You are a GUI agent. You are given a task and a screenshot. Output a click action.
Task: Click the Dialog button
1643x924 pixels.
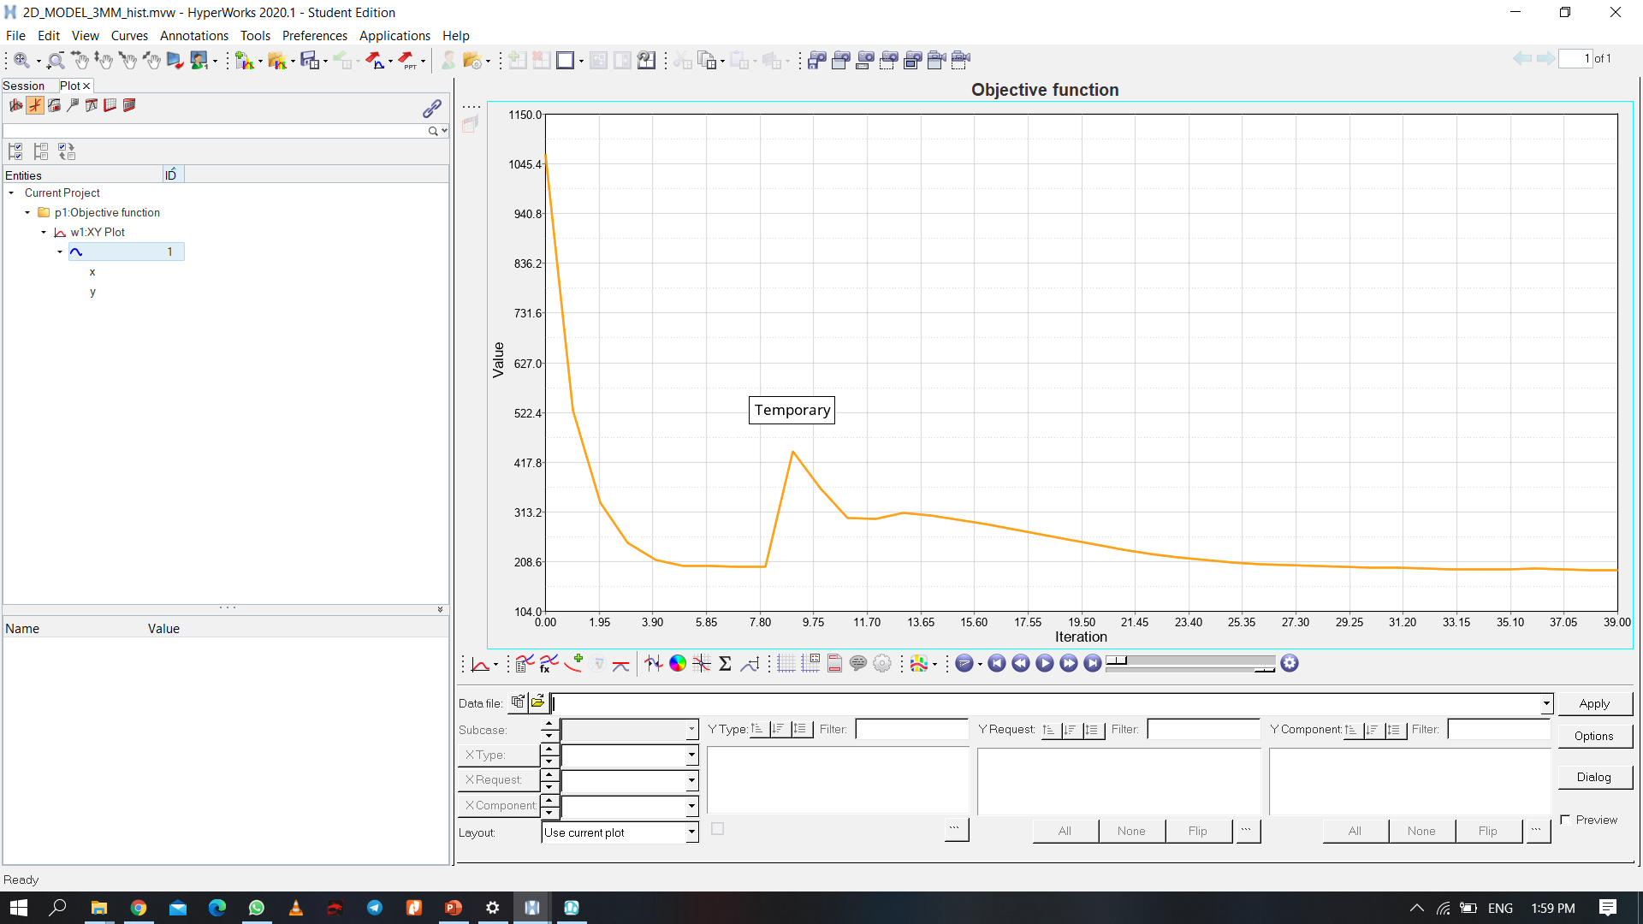(1595, 777)
